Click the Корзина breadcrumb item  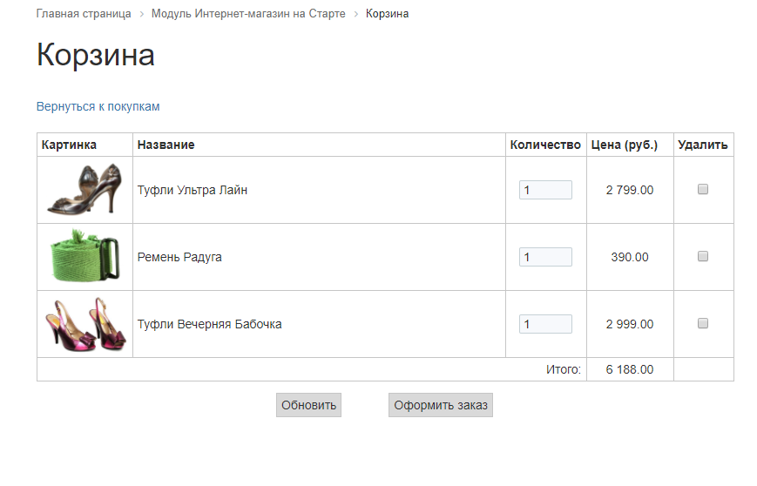click(x=387, y=14)
